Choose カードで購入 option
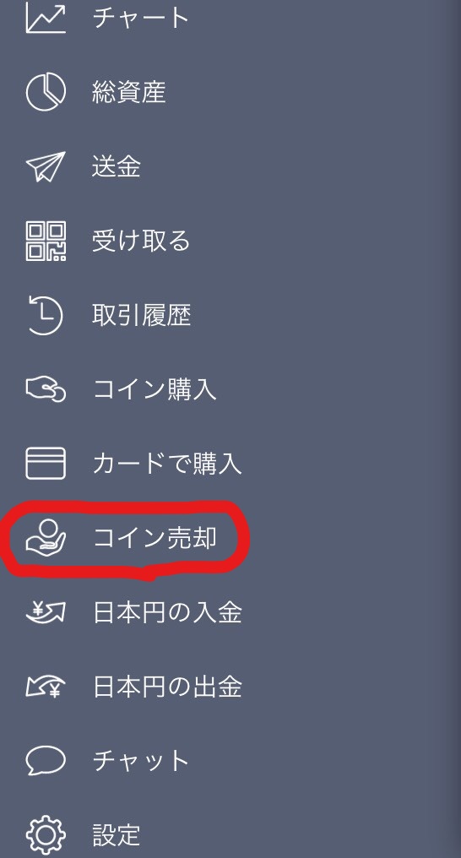Image resolution: width=461 pixels, height=858 pixels. click(x=167, y=464)
